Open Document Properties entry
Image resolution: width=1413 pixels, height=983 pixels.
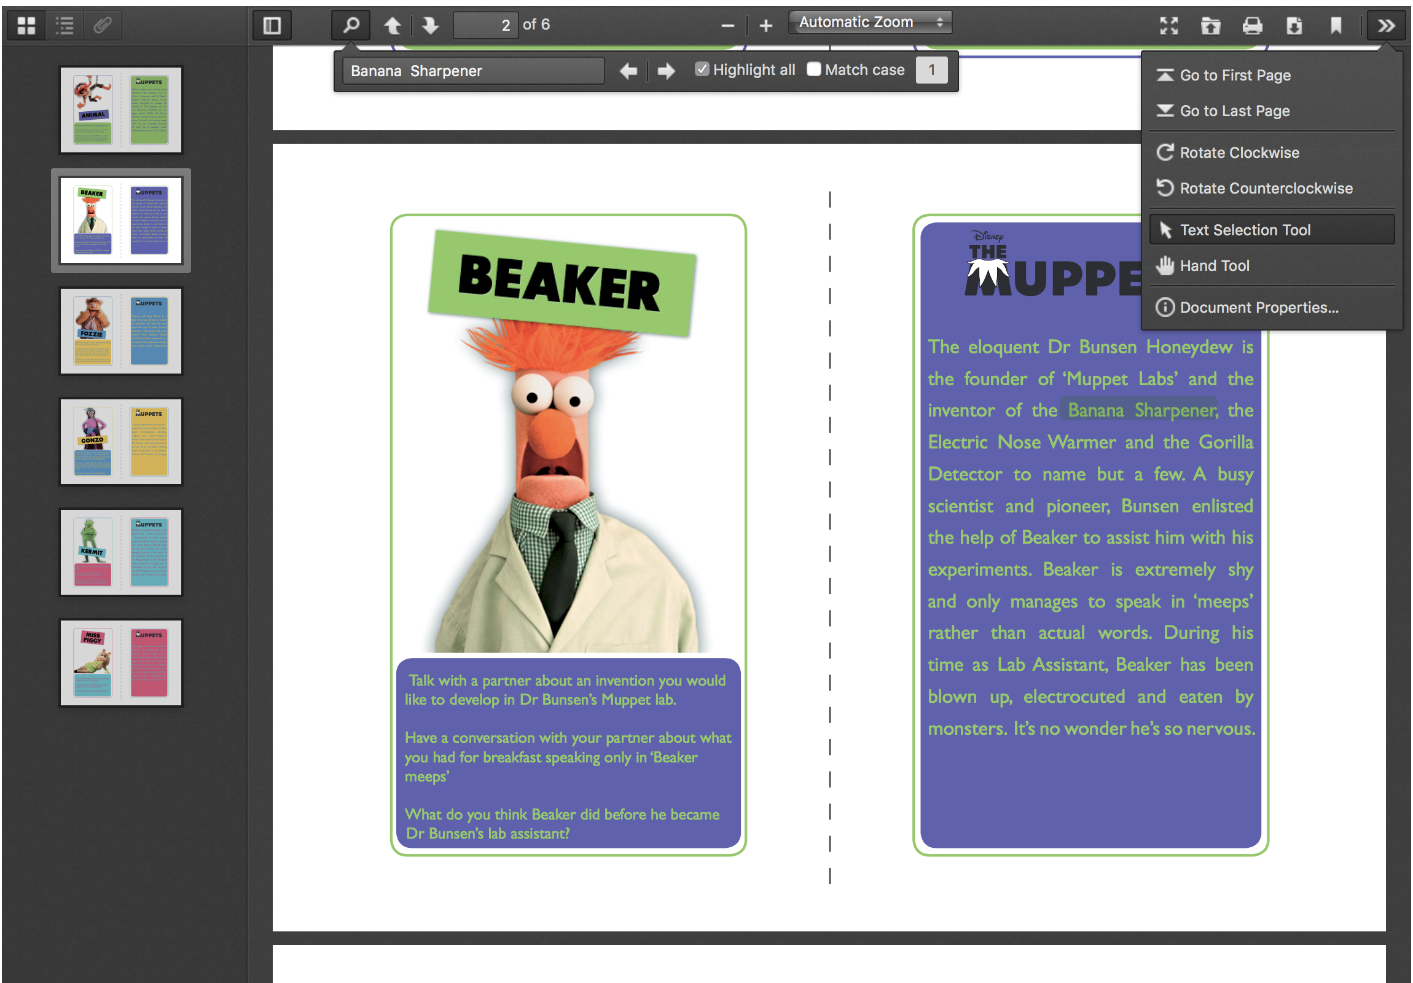1259,307
